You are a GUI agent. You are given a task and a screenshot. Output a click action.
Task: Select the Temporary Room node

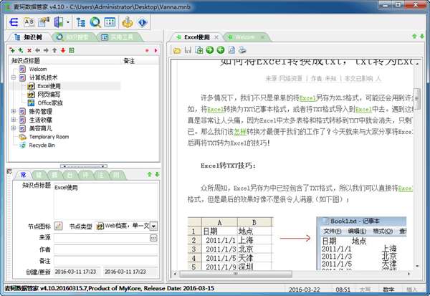49,137
